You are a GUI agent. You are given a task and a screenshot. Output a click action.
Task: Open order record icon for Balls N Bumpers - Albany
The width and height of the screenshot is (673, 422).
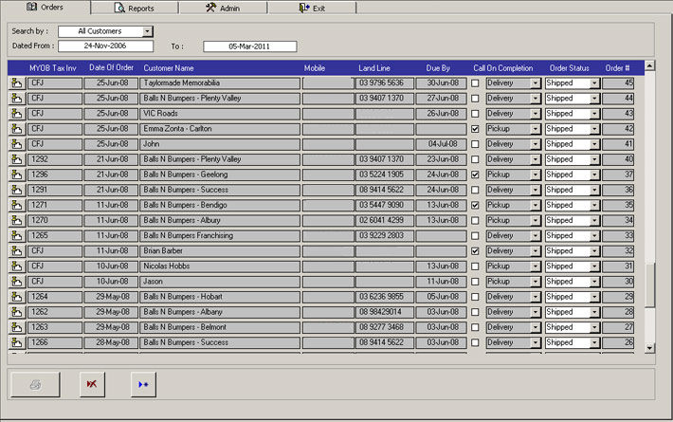point(17,312)
